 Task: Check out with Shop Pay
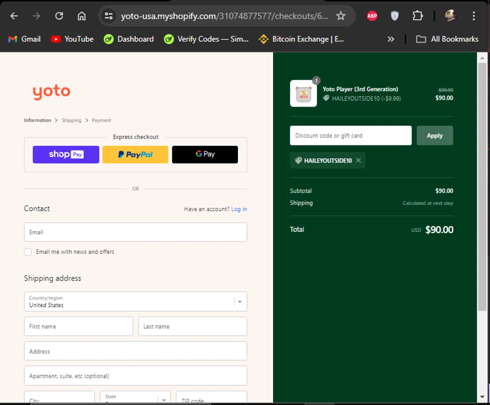(x=66, y=155)
